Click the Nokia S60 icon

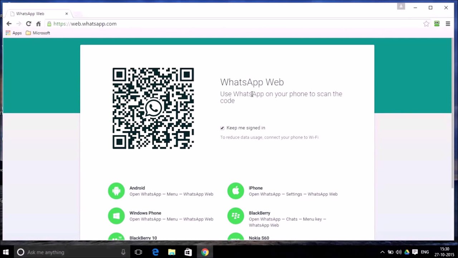click(x=235, y=237)
